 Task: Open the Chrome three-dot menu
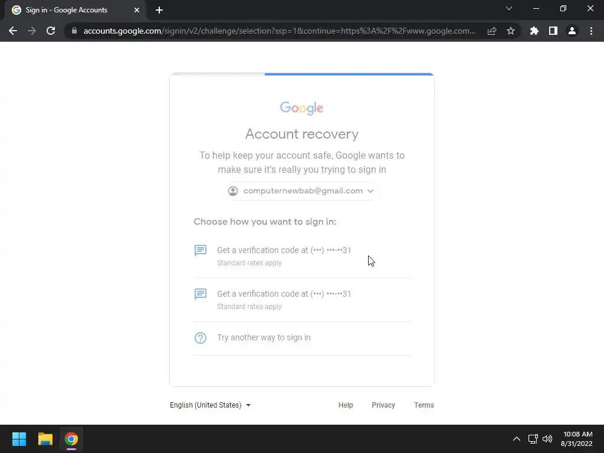[591, 31]
